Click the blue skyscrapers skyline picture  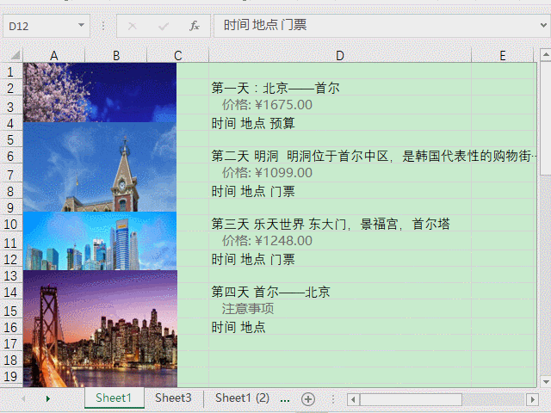[x=100, y=241]
